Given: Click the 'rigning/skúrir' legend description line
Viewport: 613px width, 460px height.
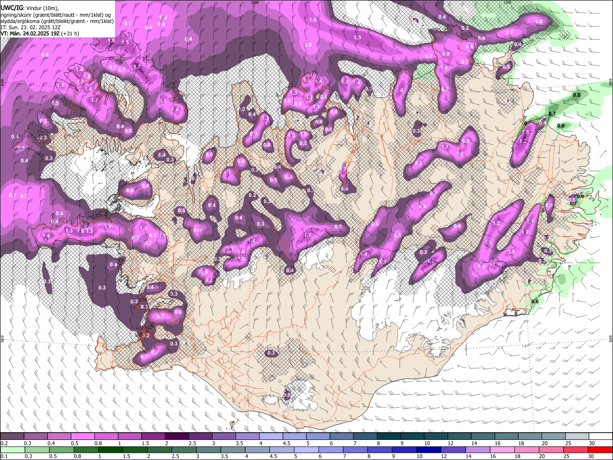Looking at the screenshot, I should (x=56, y=15).
